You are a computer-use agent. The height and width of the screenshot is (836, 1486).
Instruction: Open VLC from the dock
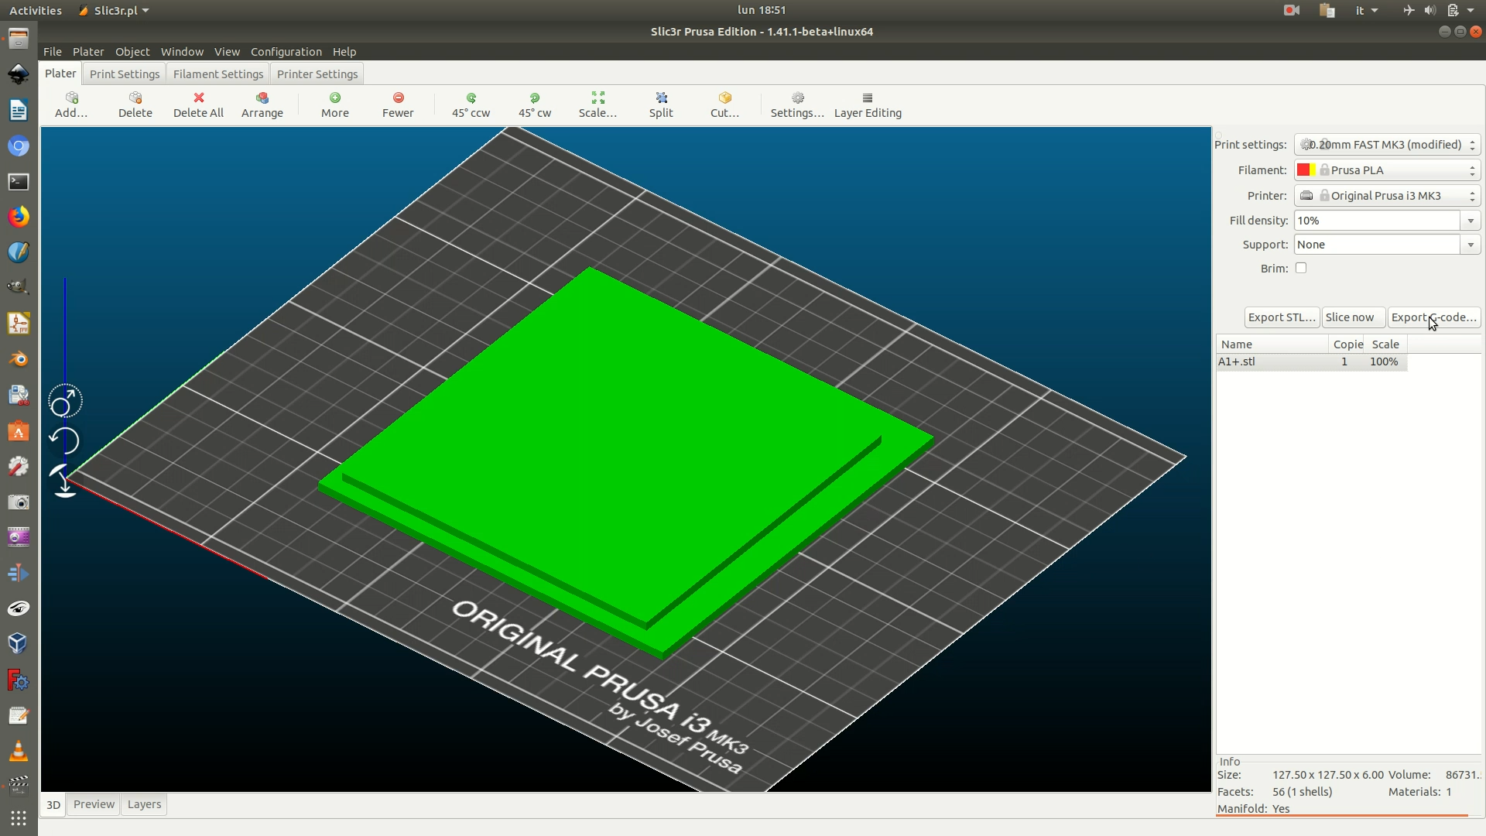pyautogui.click(x=19, y=751)
